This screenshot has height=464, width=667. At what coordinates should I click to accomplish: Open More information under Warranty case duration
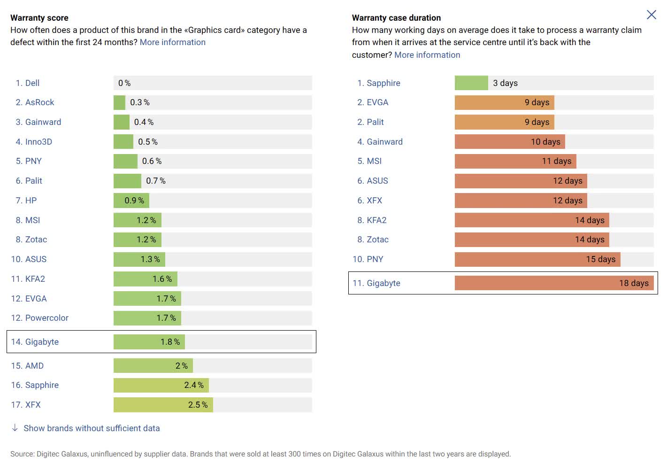coord(427,55)
